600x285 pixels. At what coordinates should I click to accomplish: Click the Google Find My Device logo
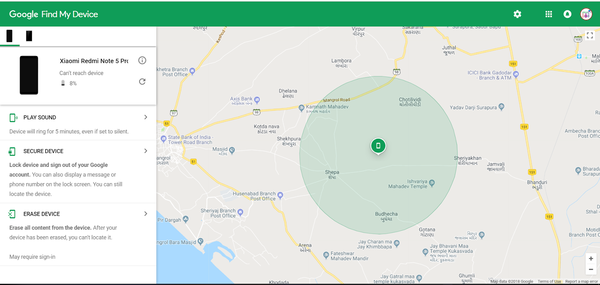coord(54,14)
